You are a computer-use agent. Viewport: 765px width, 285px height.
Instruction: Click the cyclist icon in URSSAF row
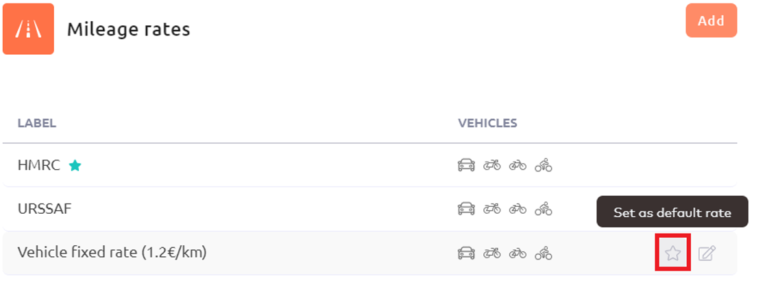click(x=543, y=209)
